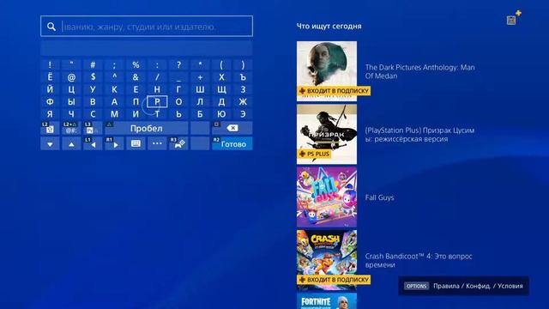
Task: Select the letter Р key
Action: (x=157, y=101)
